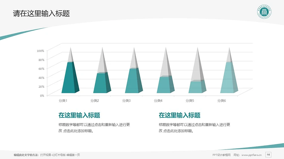The height and width of the screenshot is (159, 284).
Task: Click the PPT设计教程网 footer text
Action: click(x=222, y=155)
